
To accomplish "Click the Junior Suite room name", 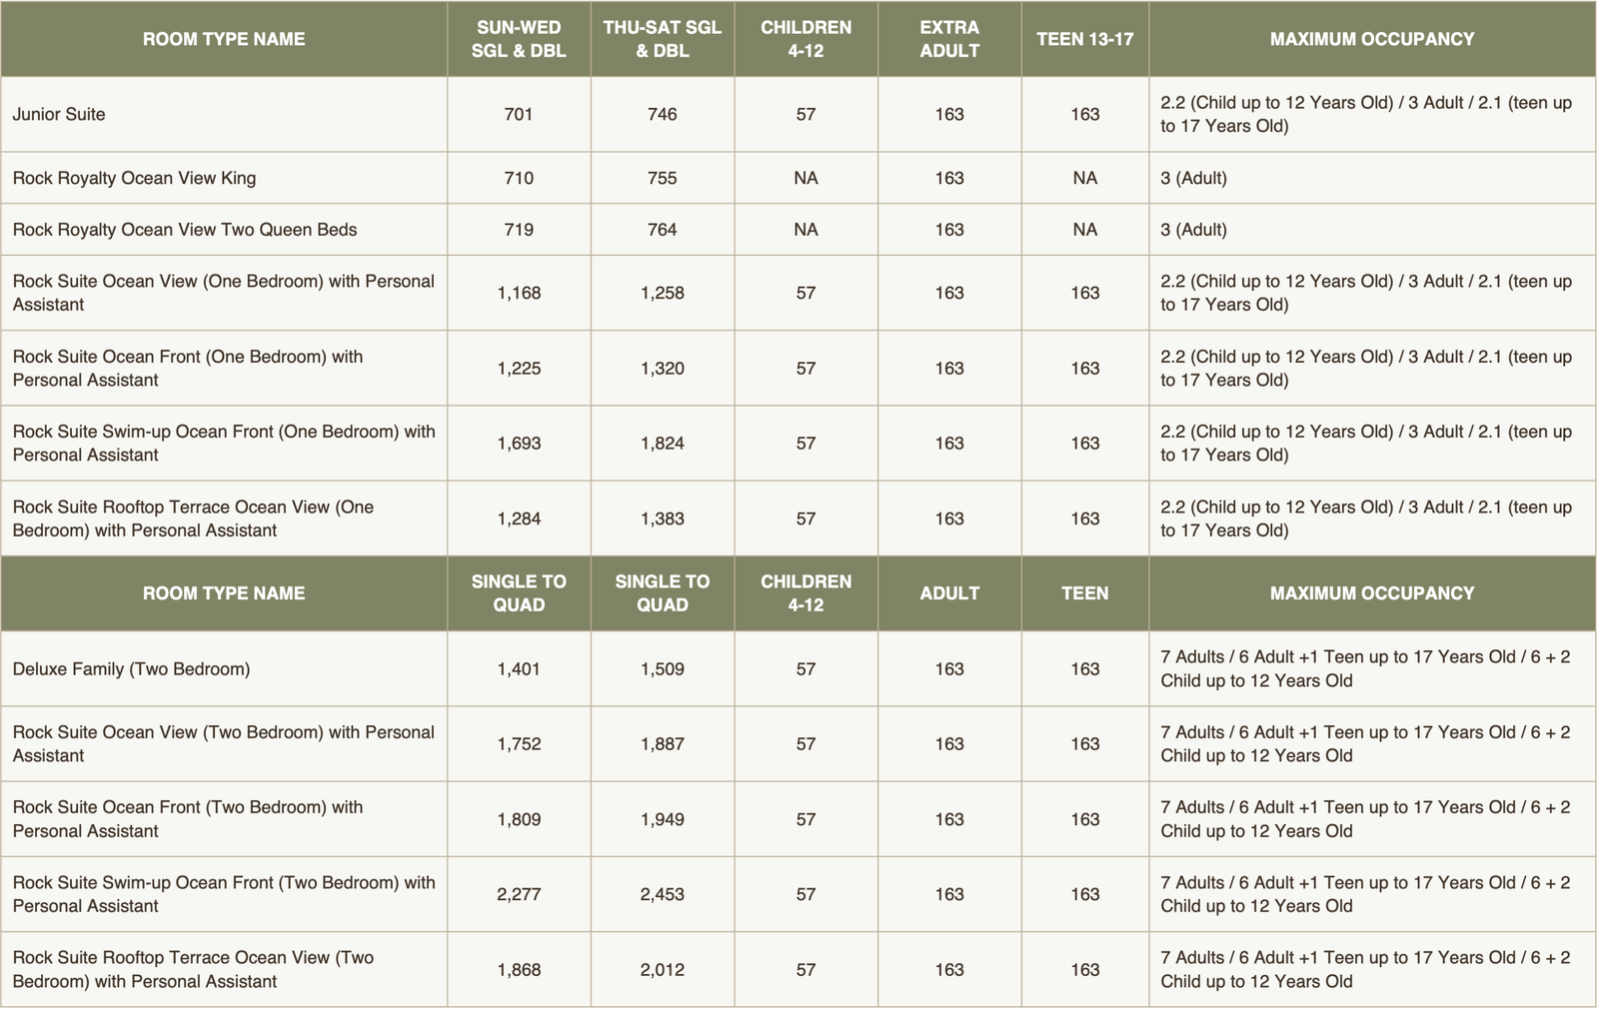I will [x=59, y=114].
